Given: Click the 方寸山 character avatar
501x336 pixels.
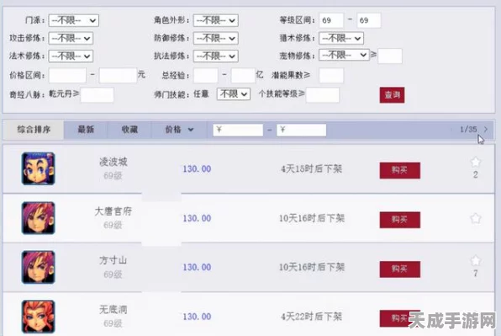Looking at the screenshot, I should tap(39, 267).
